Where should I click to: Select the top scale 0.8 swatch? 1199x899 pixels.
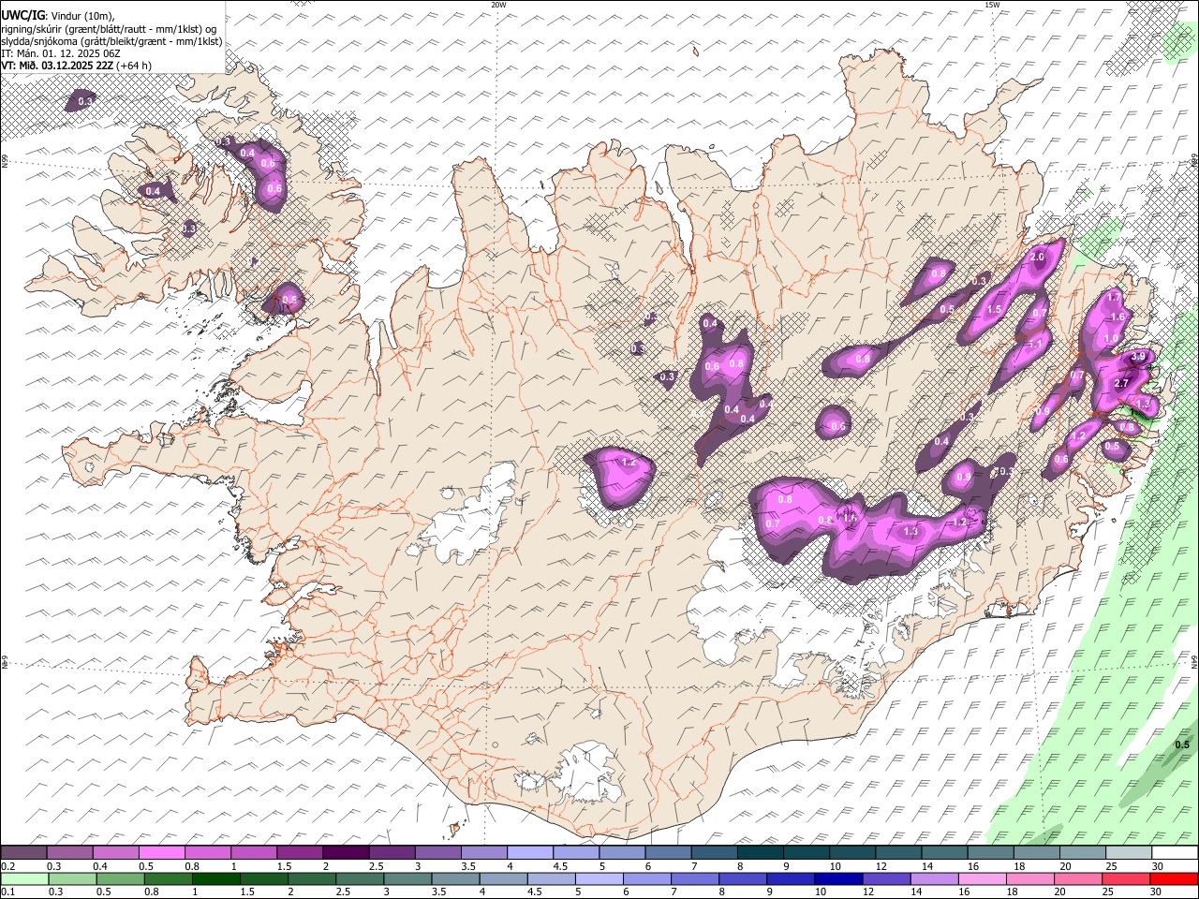tap(208, 852)
